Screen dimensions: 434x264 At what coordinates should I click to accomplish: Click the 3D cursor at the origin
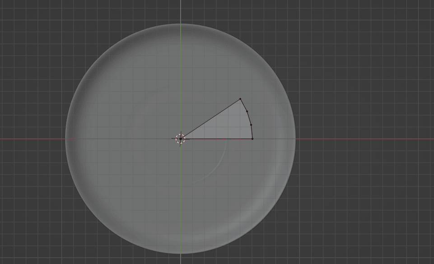tap(180, 139)
